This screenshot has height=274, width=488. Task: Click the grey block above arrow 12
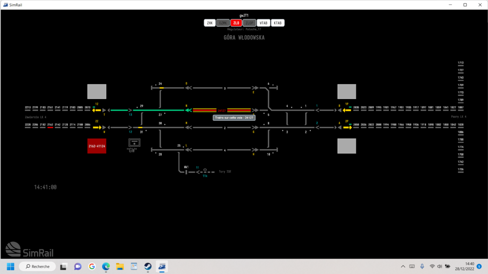(97, 92)
